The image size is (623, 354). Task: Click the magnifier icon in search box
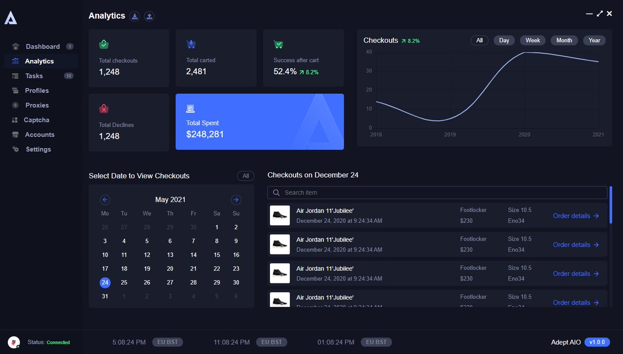click(276, 193)
